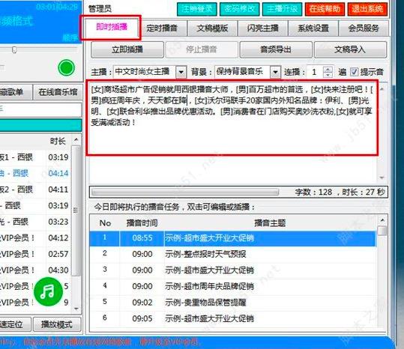Select the playlist row with duration 04:11
404x349 pixels.
[x=35, y=189]
